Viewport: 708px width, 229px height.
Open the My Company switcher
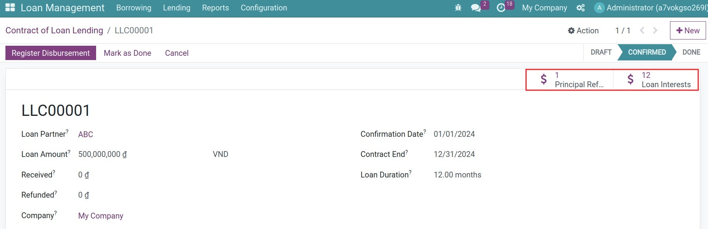tap(544, 8)
